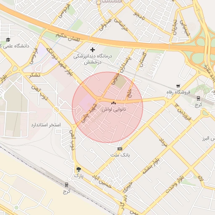Select the بلوار بنفشه street label

(x=151, y=166)
